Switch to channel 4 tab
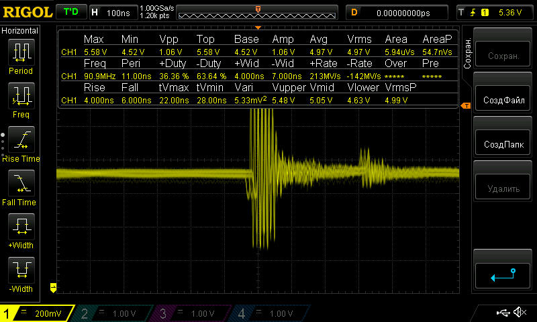 (270, 313)
